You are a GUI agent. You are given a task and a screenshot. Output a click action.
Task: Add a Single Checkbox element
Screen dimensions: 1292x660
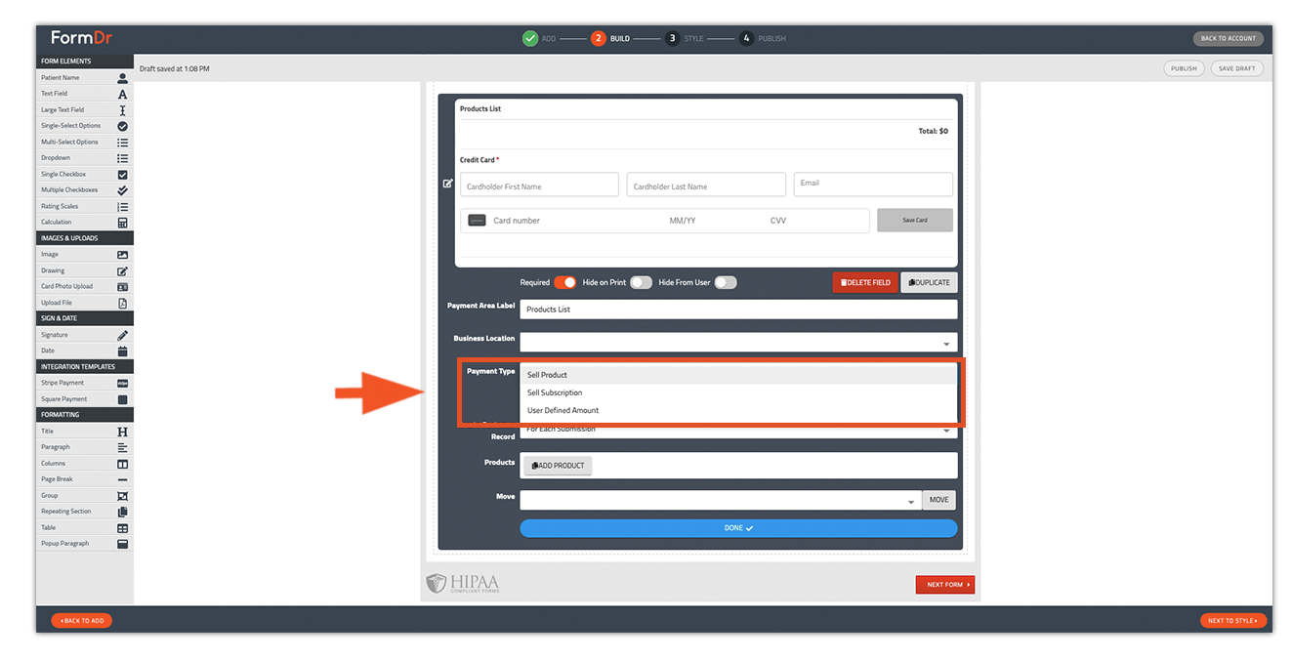click(x=84, y=174)
